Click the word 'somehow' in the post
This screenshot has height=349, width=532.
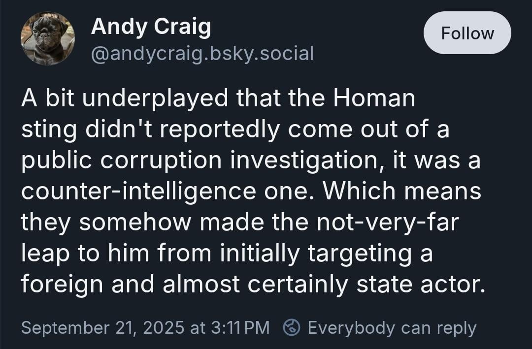pos(134,222)
